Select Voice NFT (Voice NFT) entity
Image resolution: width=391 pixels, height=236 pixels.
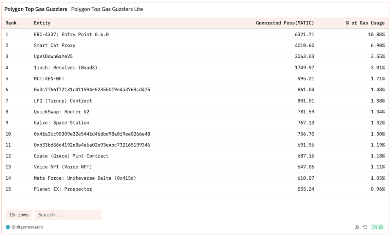[x=63, y=167]
